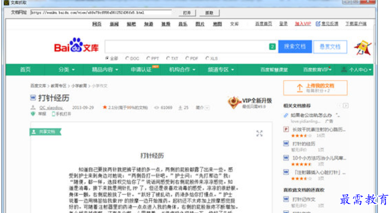Select the DOC file type radio button
This screenshot has height=213, width=392.
(127, 58)
